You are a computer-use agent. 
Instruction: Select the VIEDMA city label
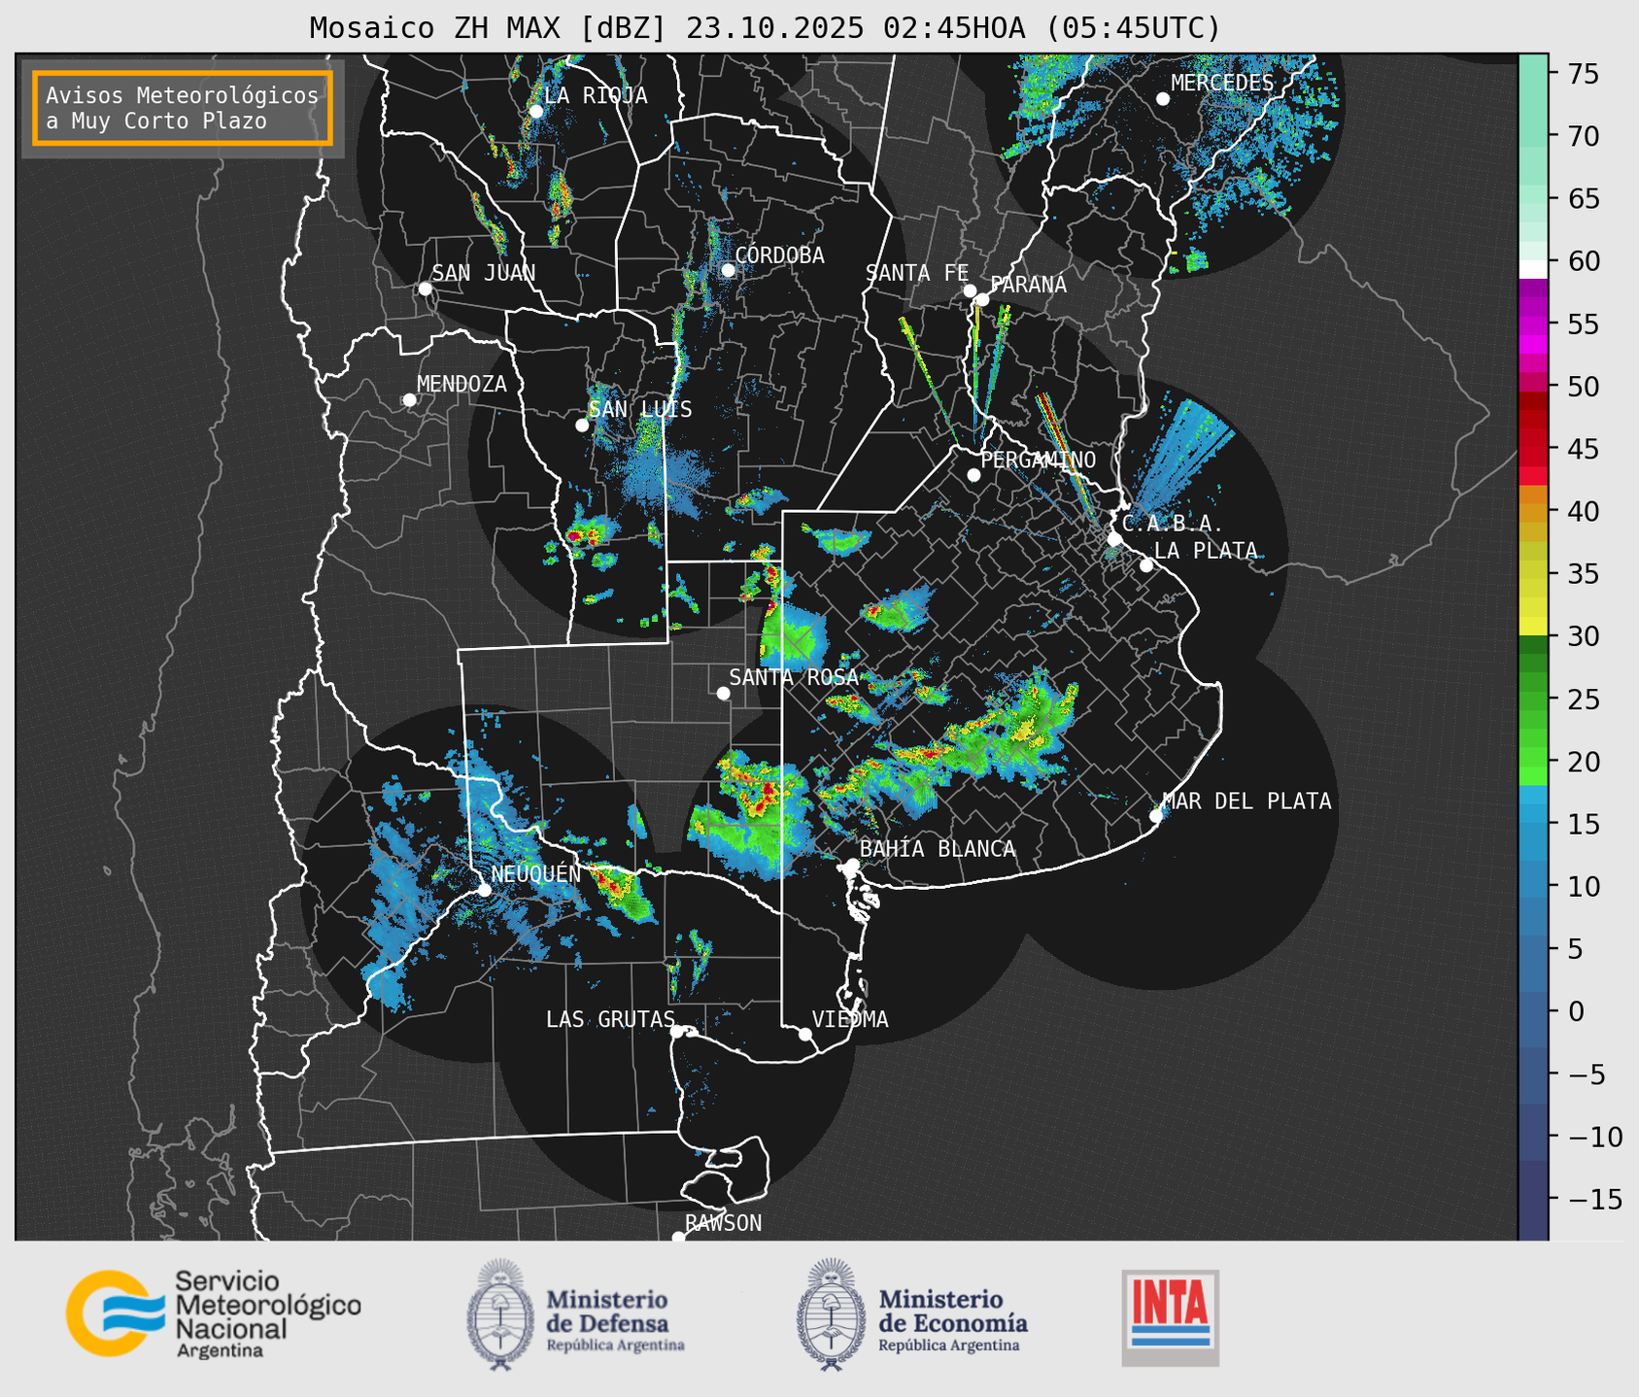click(x=850, y=1019)
